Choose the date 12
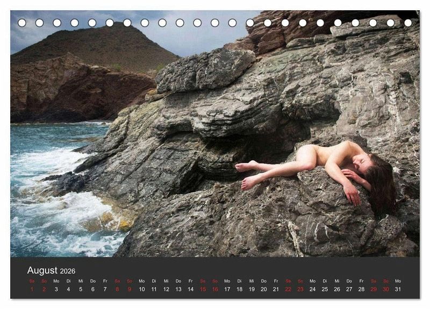430x309 pixels. pos(166,289)
